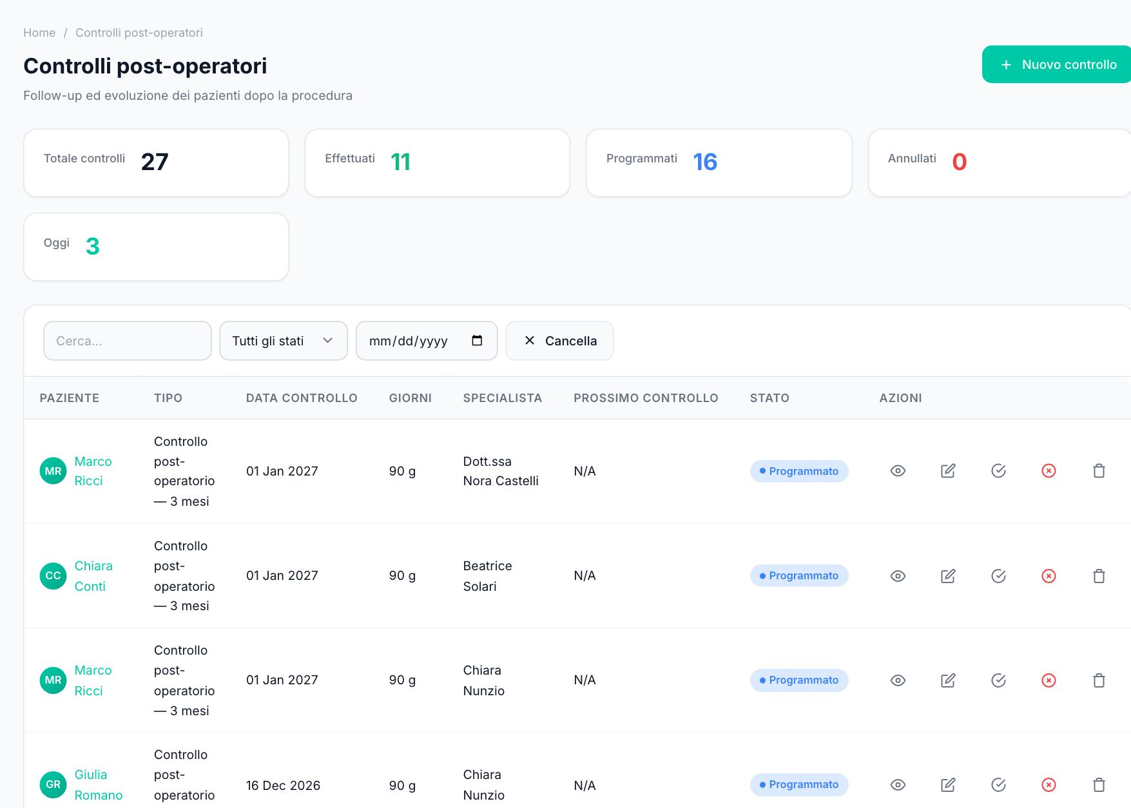Delete Chiara Conti check-up with trash icon
Screen dimensions: 1131x808
click(x=1099, y=575)
